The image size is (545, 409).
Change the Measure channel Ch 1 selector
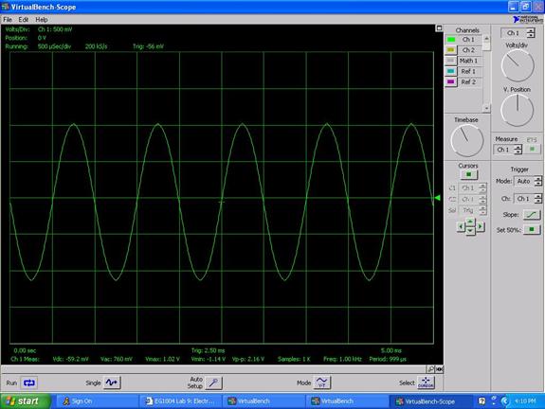(507, 150)
